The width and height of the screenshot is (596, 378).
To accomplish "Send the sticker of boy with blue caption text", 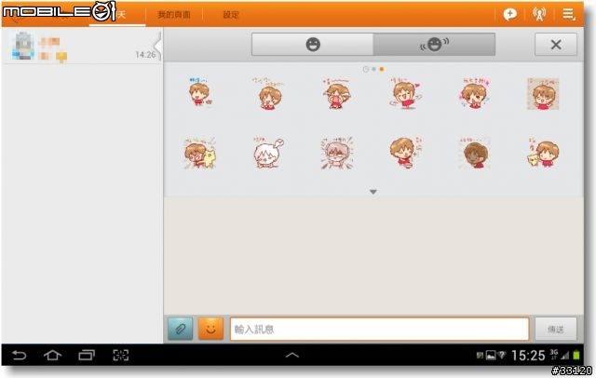I will (x=200, y=92).
